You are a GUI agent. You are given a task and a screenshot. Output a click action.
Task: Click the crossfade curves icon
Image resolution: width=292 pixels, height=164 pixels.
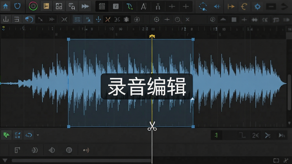coord(117,19)
